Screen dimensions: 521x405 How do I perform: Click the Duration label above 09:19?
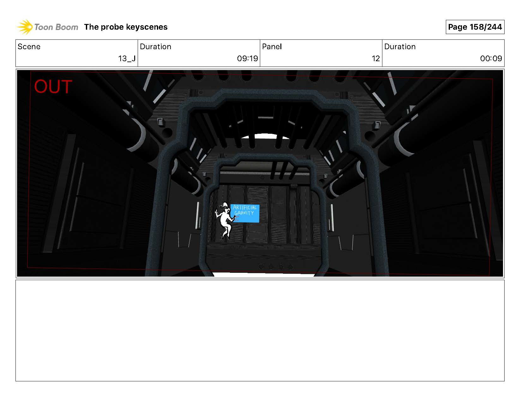coord(155,47)
